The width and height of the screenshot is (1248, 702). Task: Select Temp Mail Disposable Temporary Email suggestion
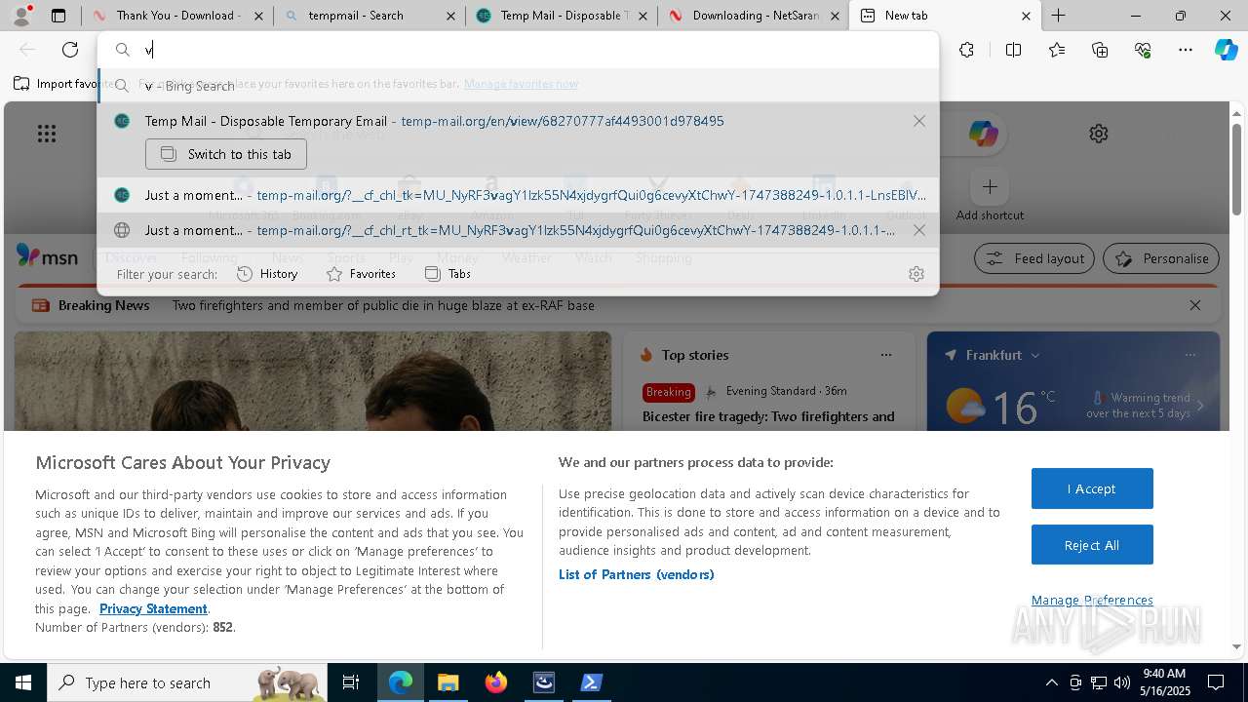tap(518, 121)
